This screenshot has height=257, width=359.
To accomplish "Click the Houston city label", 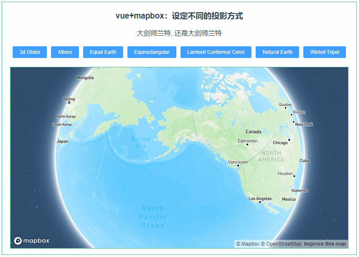I will (285, 173).
